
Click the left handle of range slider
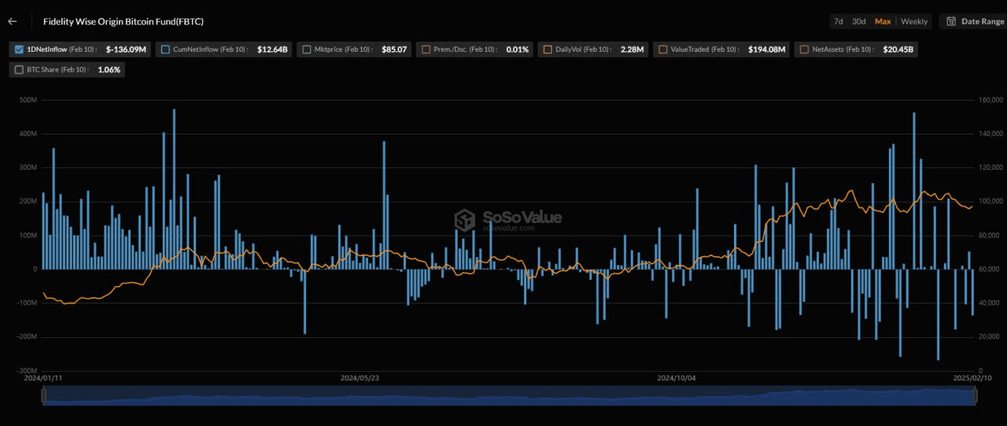pos(43,395)
